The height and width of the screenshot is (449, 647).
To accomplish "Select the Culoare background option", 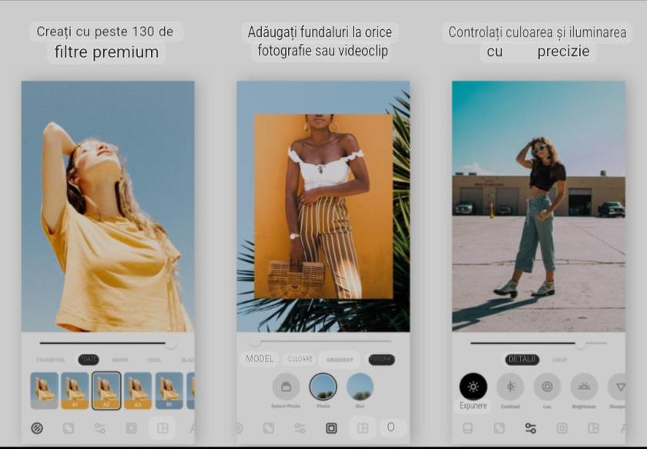I will (300, 359).
